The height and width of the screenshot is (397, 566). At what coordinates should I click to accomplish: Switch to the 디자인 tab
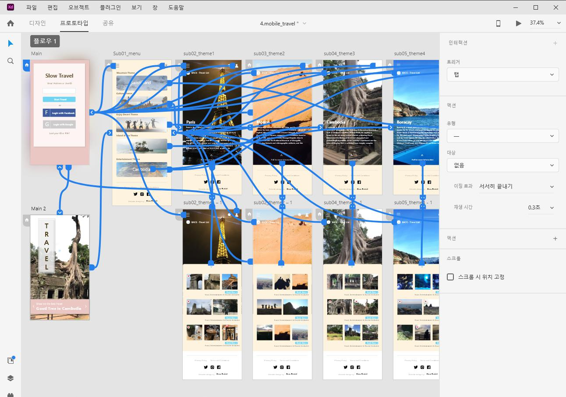38,23
